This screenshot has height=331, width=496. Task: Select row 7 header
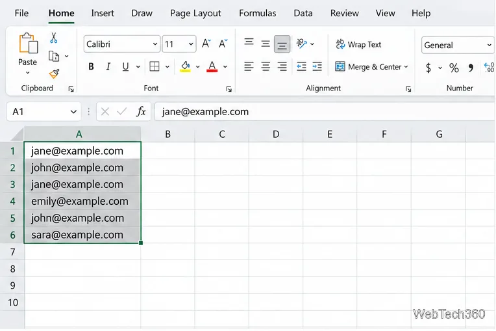tap(12, 252)
